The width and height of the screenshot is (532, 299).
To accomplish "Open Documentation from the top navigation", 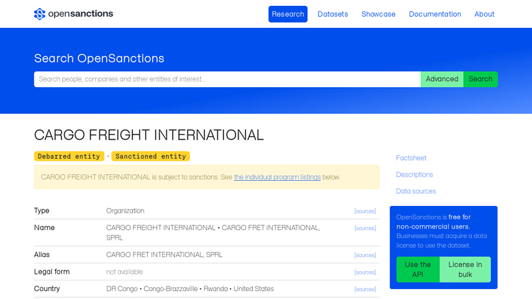I will (x=435, y=14).
